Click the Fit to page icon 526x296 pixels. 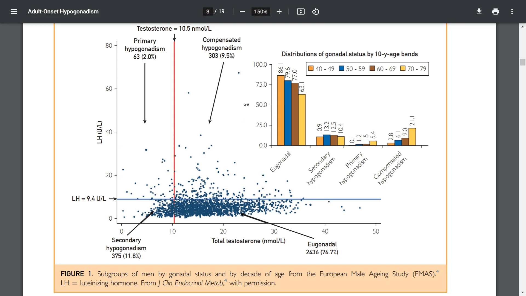(x=301, y=12)
